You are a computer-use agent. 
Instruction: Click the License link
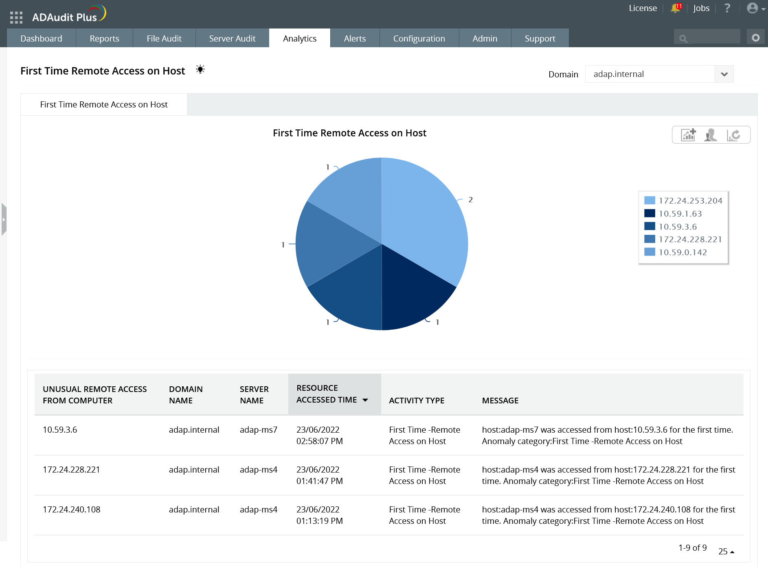[x=643, y=8]
